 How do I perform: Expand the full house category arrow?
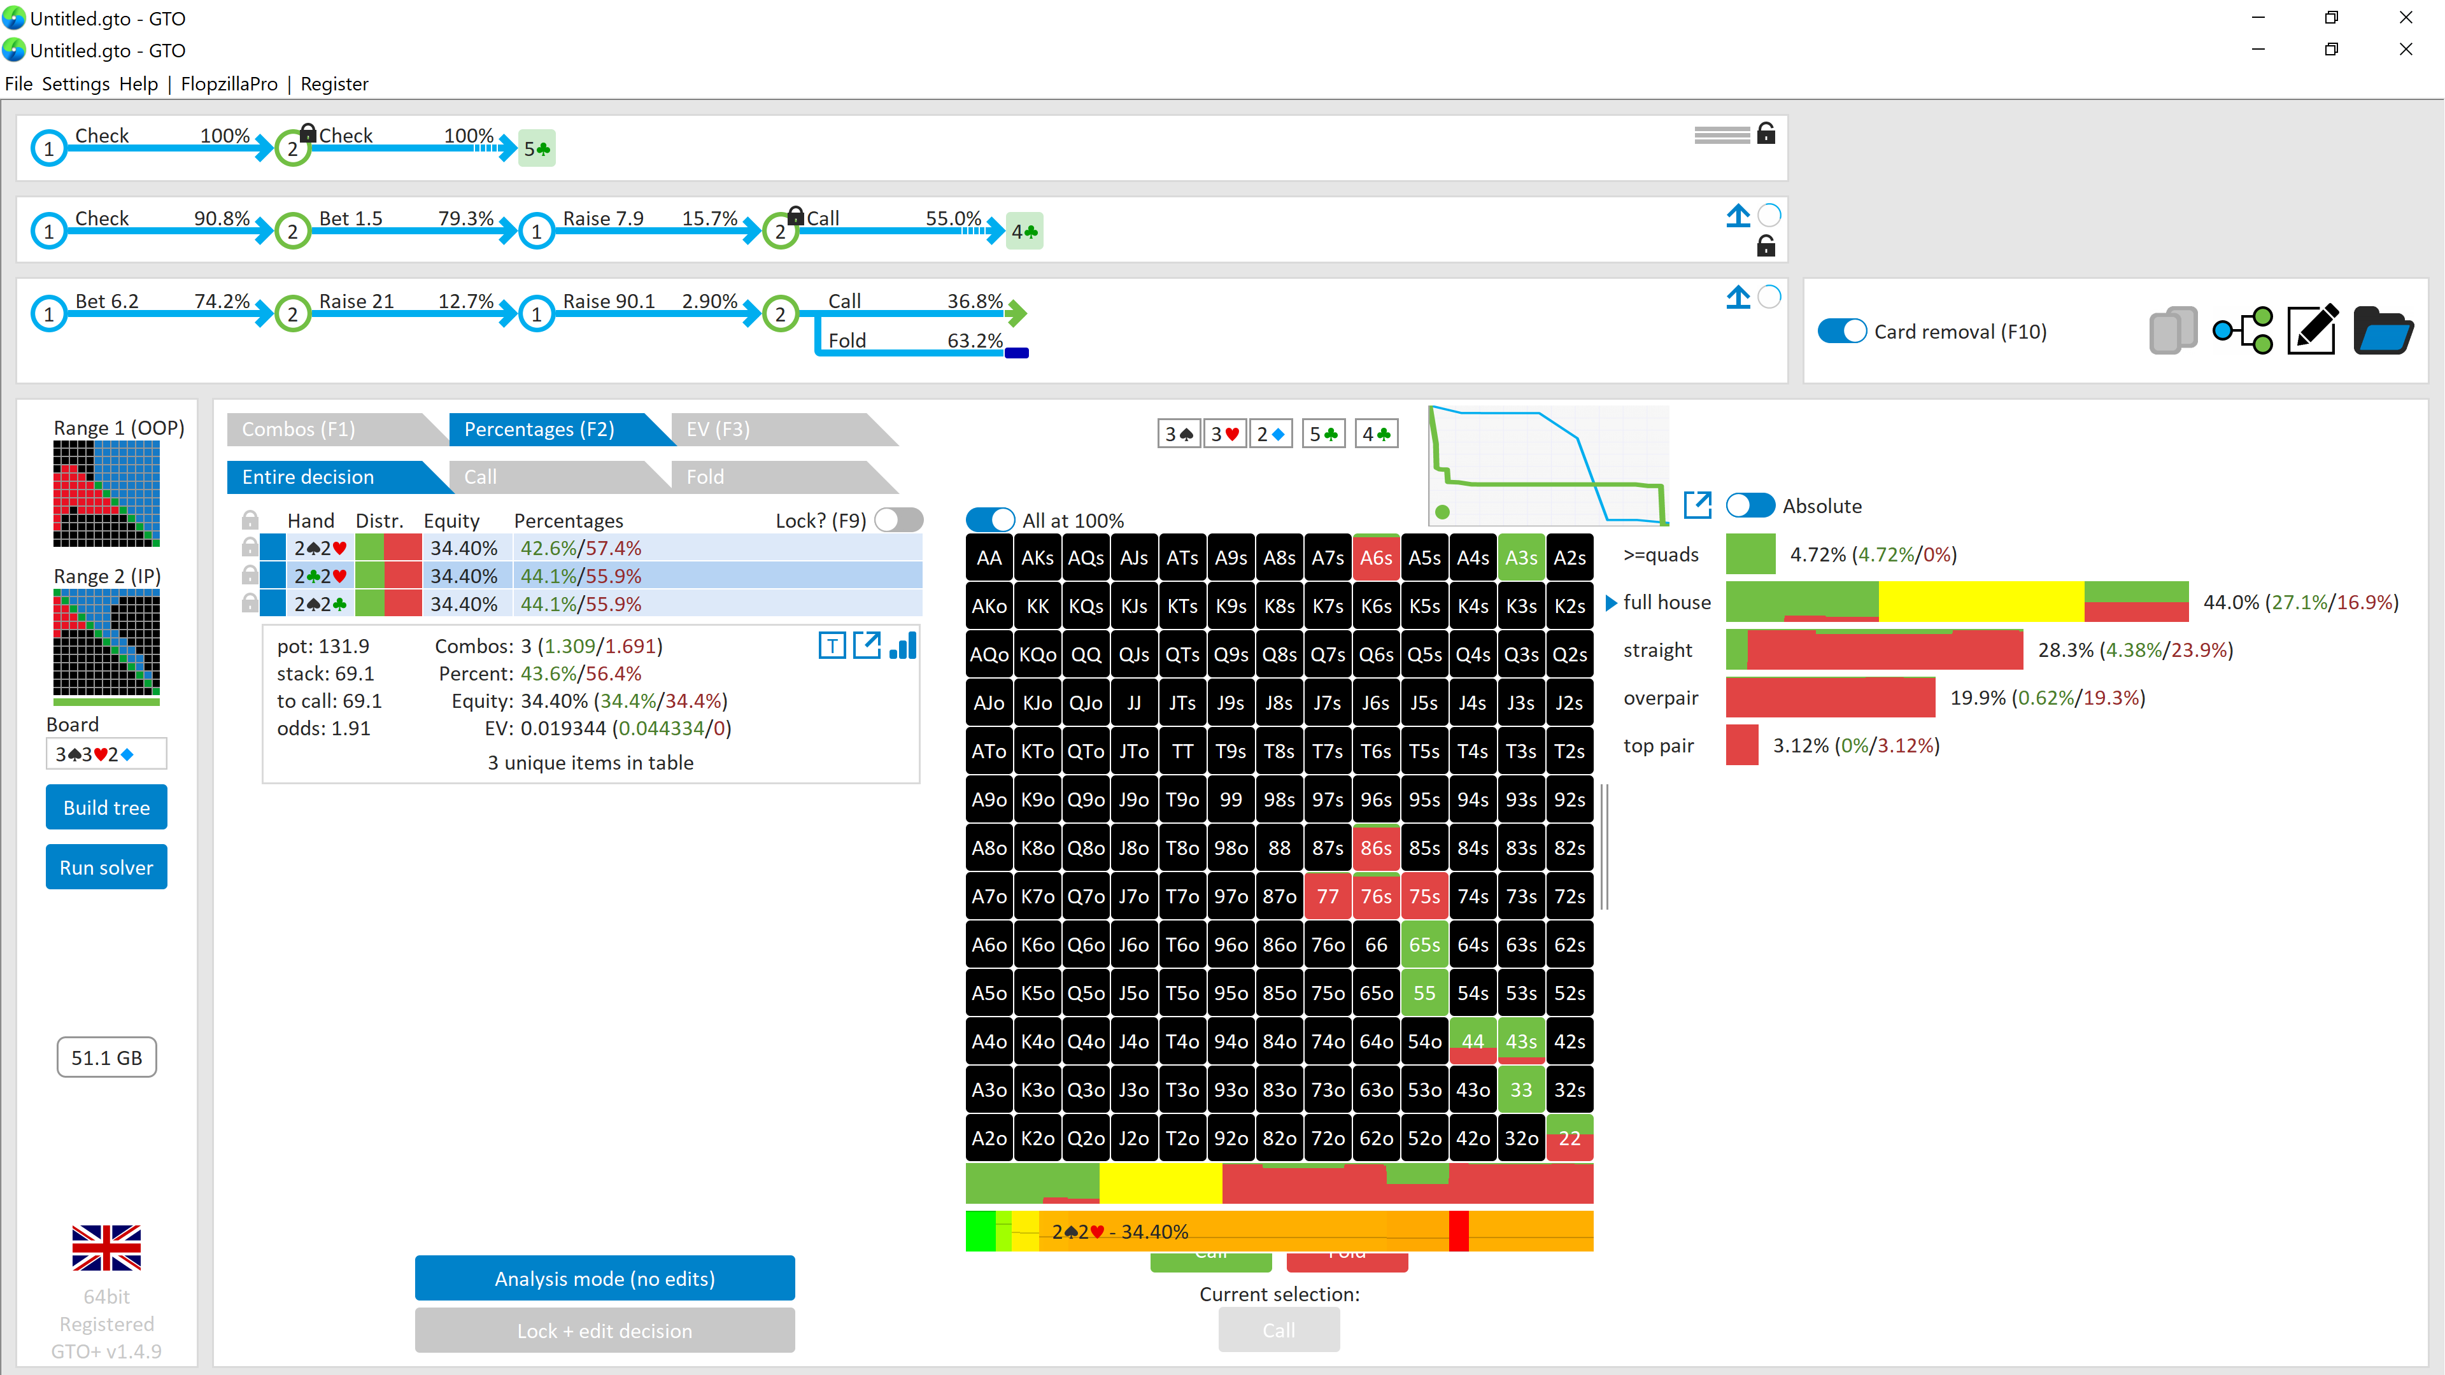point(1611,603)
